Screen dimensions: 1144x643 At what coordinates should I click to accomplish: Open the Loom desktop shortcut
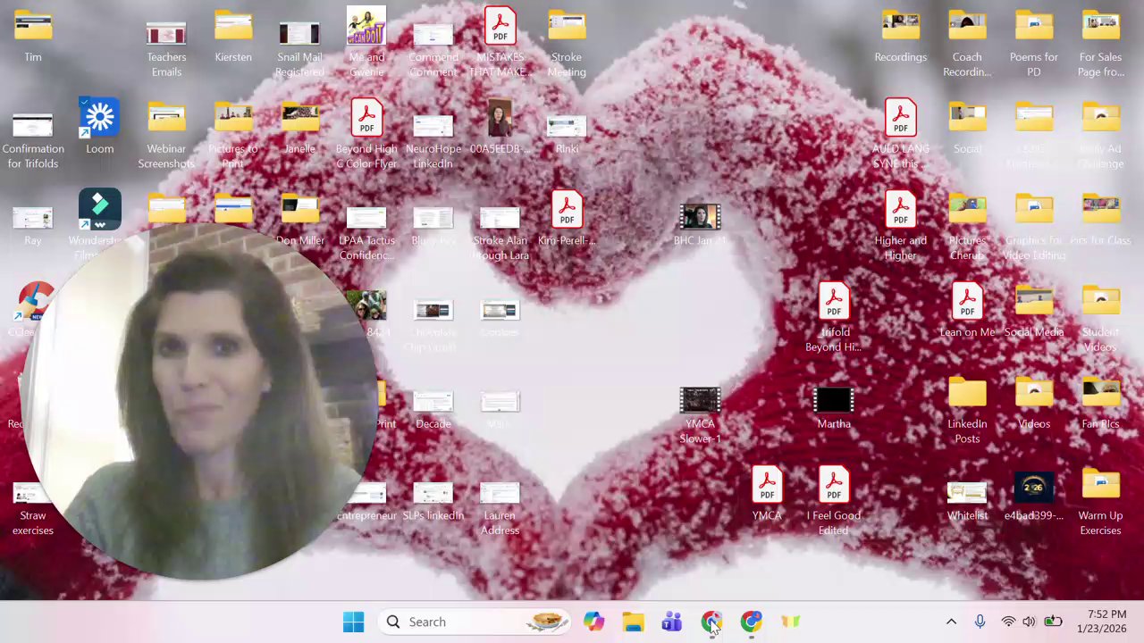pyautogui.click(x=99, y=126)
